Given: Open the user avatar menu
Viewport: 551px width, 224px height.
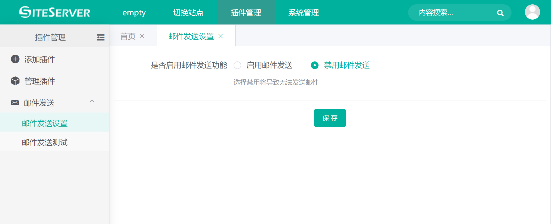Looking at the screenshot, I should 532,12.
